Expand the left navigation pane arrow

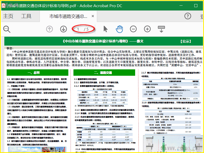click(2, 98)
